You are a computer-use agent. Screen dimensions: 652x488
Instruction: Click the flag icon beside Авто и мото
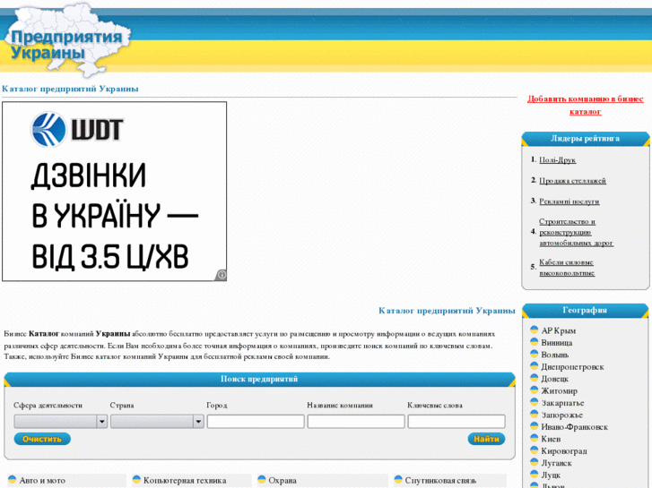pos(12,479)
